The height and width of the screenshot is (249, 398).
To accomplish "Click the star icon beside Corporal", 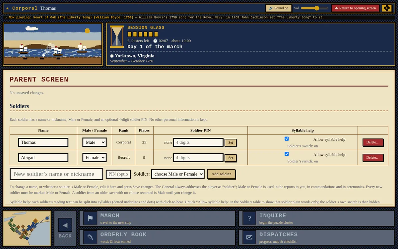I will click(x=7, y=8).
